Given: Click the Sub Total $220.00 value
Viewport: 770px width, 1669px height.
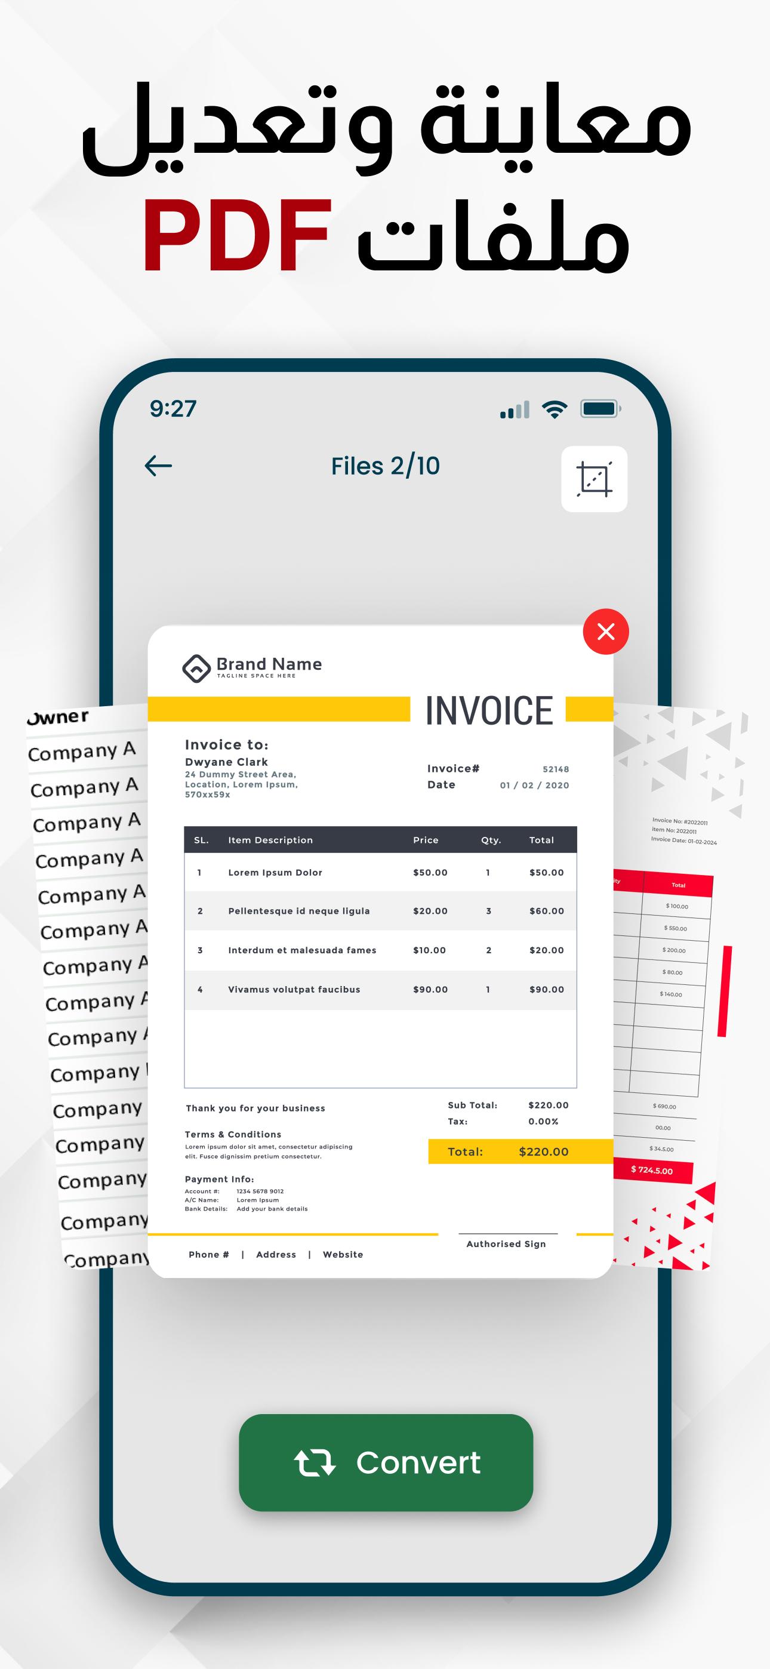Looking at the screenshot, I should [x=549, y=1106].
